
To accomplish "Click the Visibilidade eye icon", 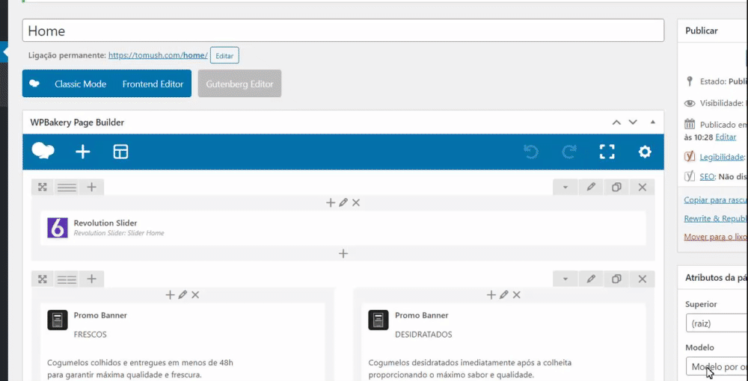I will (690, 103).
